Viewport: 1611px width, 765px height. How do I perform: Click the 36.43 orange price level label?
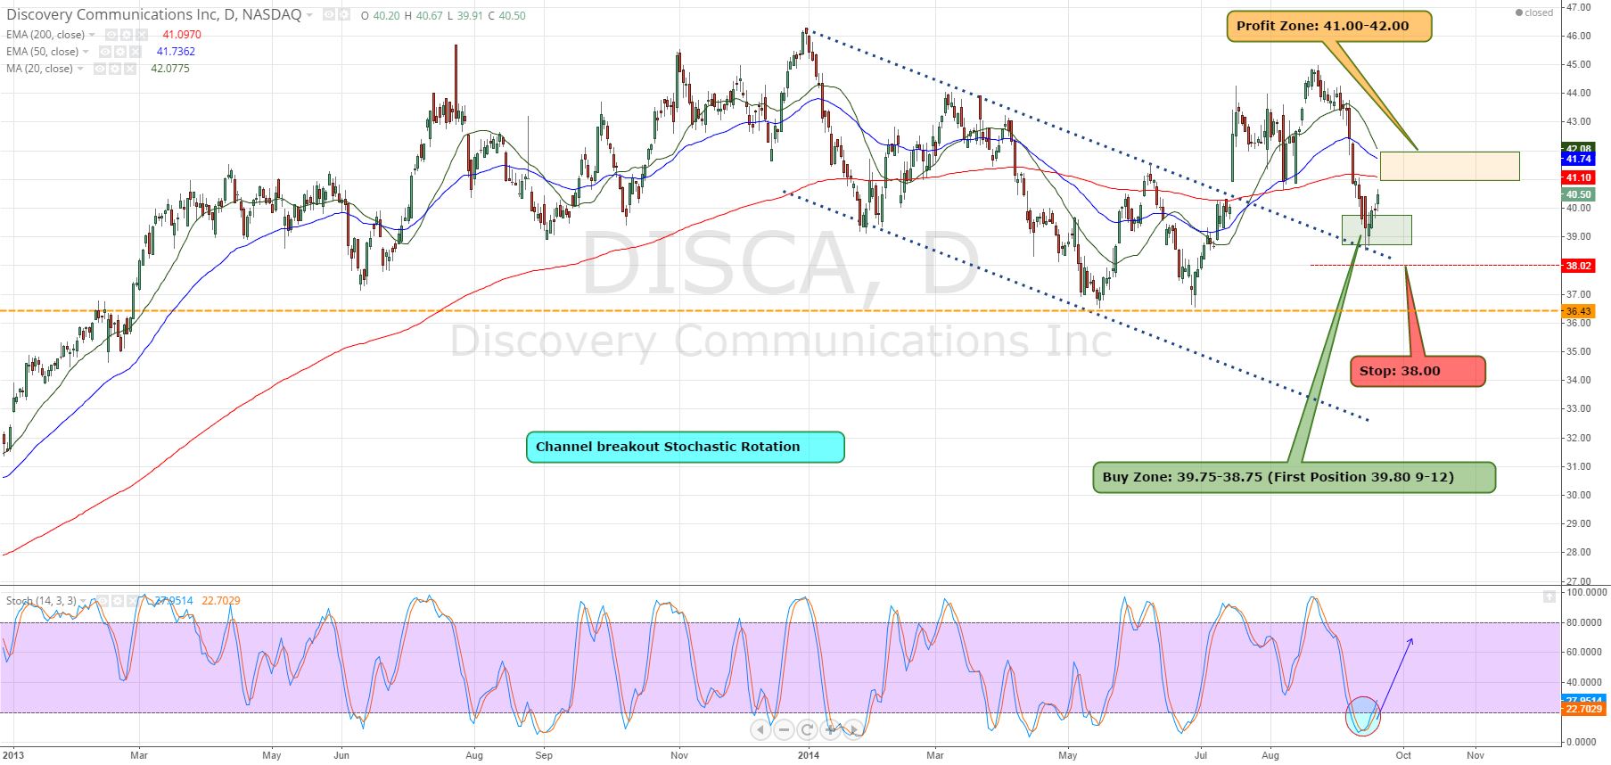tap(1578, 311)
